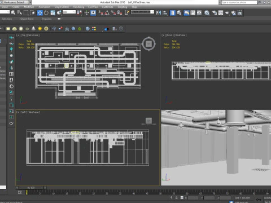Open Render Setup
This screenshot has width=271, height=203.
pos(215,12)
